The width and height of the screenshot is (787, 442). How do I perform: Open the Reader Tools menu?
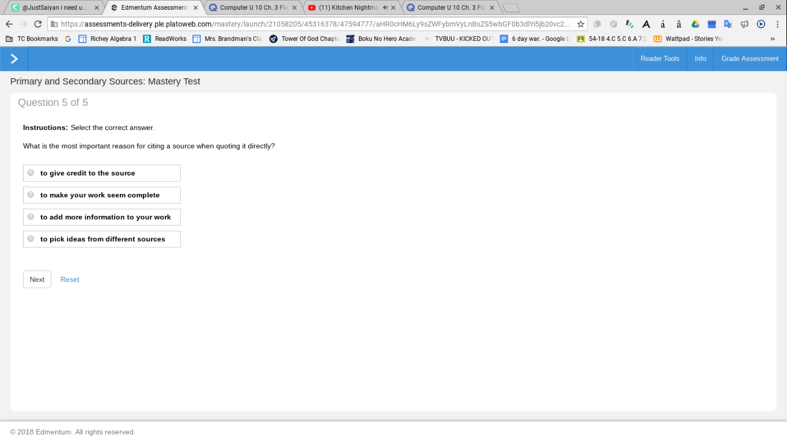[660, 59]
